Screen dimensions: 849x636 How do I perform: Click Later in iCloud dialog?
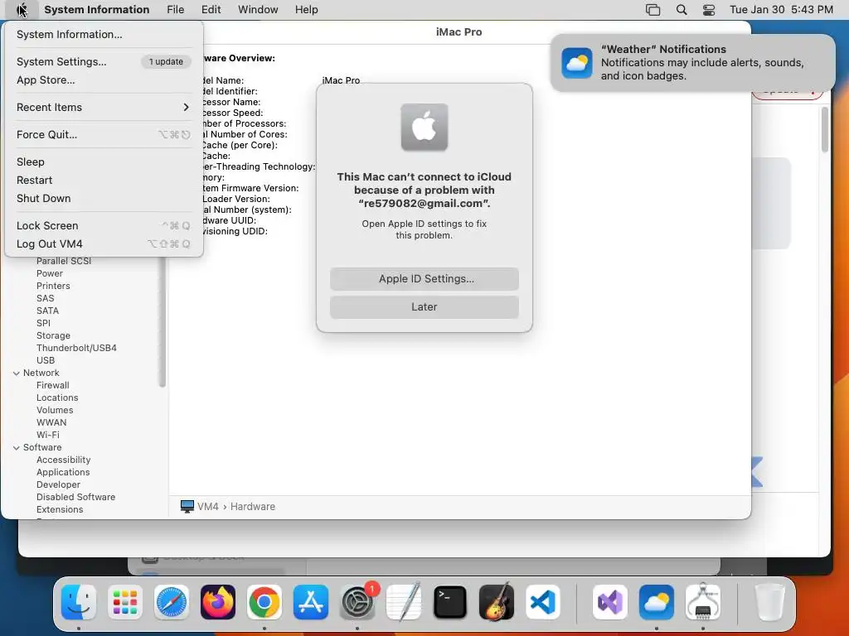(x=424, y=307)
